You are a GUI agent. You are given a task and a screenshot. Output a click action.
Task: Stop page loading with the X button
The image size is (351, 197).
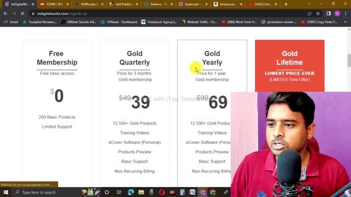tap(22, 14)
